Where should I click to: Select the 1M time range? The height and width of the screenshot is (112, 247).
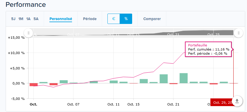click(21, 19)
